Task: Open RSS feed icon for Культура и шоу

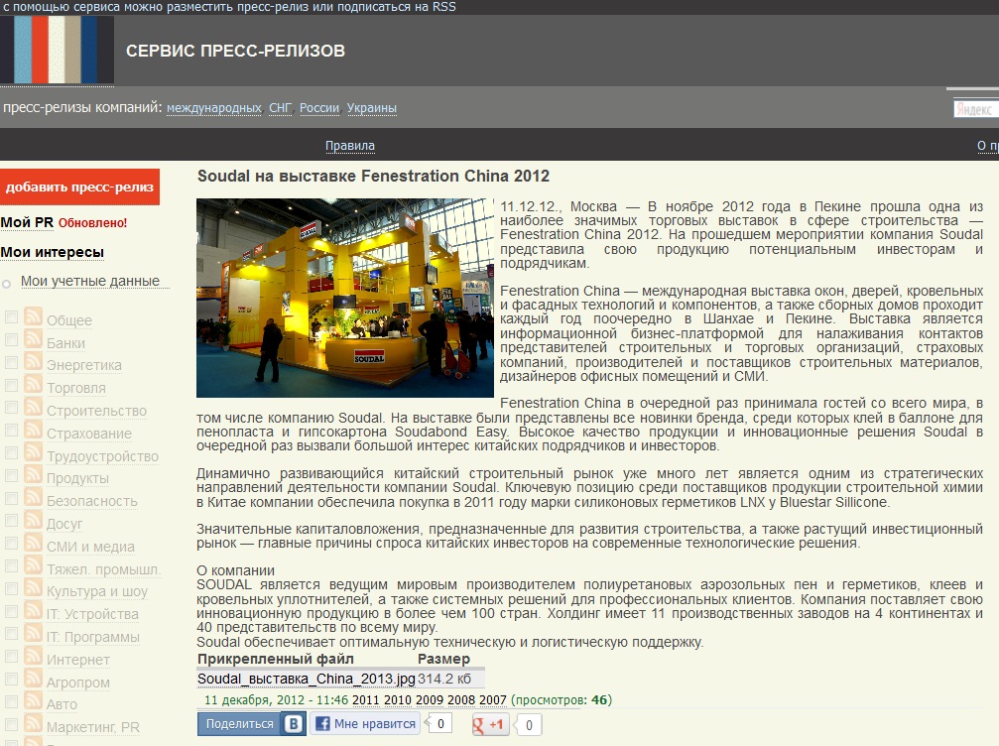Action: (x=33, y=588)
